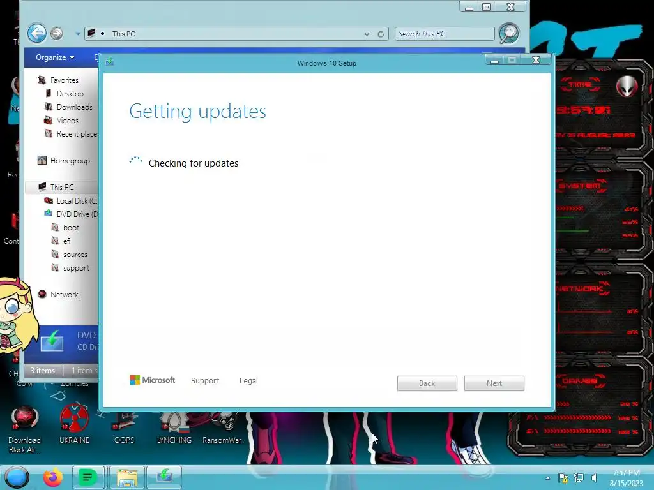
Task: Select Favorites in navigation pane
Action: (65, 80)
